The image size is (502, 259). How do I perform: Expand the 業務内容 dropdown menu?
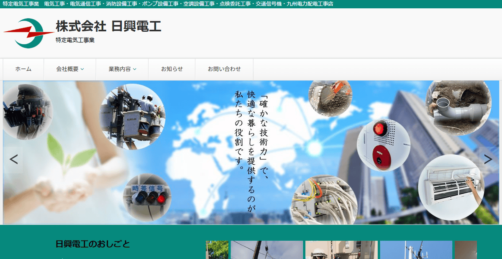[x=122, y=69]
